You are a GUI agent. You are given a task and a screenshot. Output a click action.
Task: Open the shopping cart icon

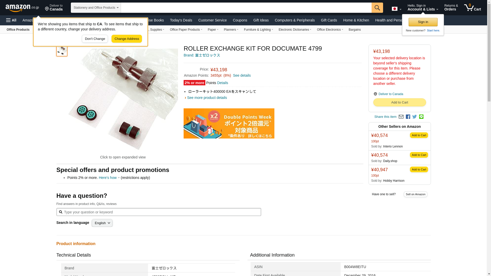point(473,8)
